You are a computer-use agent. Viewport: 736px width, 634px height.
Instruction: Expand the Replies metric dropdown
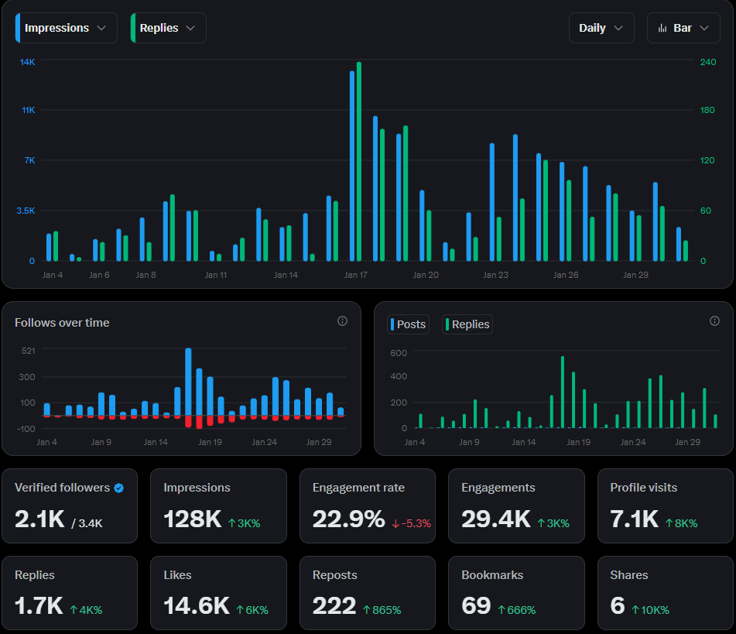tap(168, 27)
